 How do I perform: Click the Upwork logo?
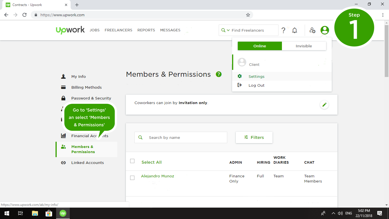pyautogui.click(x=70, y=30)
